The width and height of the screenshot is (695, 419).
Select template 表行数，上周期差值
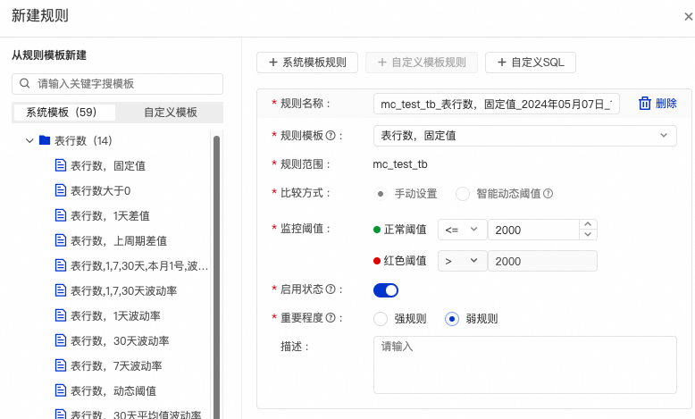coord(119,240)
